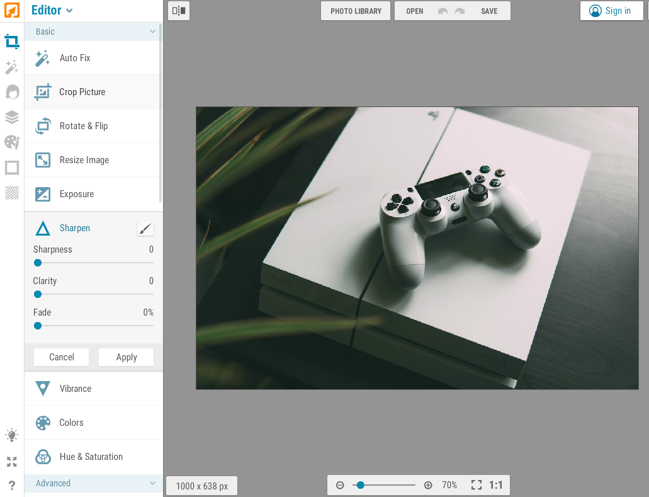649x497 pixels.
Task: Click the lightbulb tips icon
Action: click(x=11, y=435)
